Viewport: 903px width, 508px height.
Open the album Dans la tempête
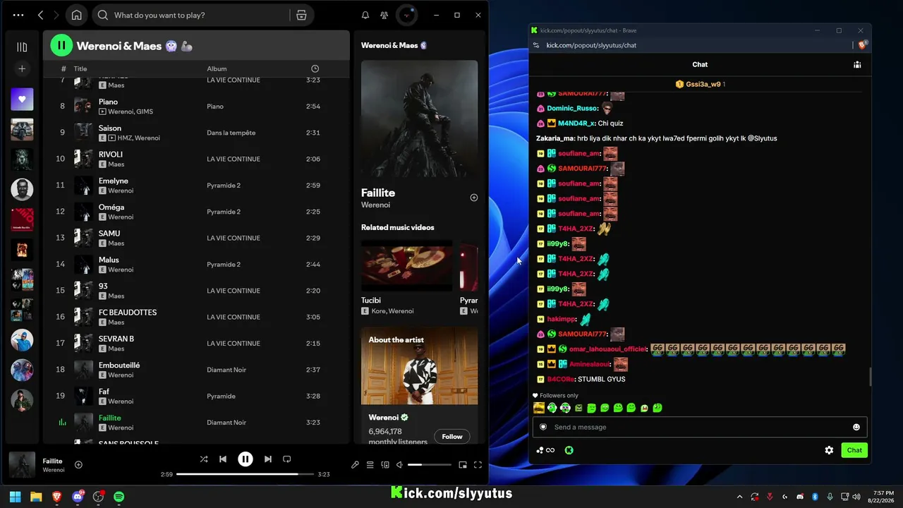(x=231, y=133)
